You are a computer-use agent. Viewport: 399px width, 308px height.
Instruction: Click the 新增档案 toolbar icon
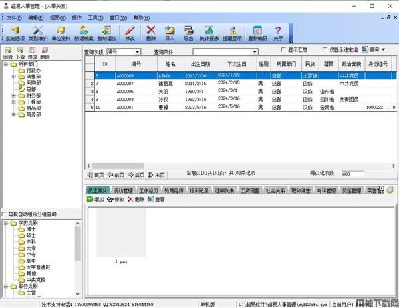(x=83, y=33)
